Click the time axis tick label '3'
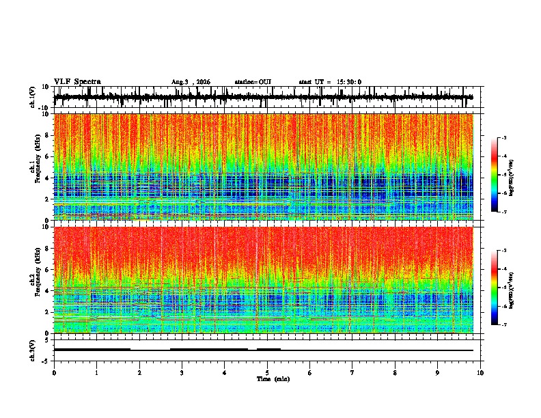541x418 pixels. [x=182, y=373]
